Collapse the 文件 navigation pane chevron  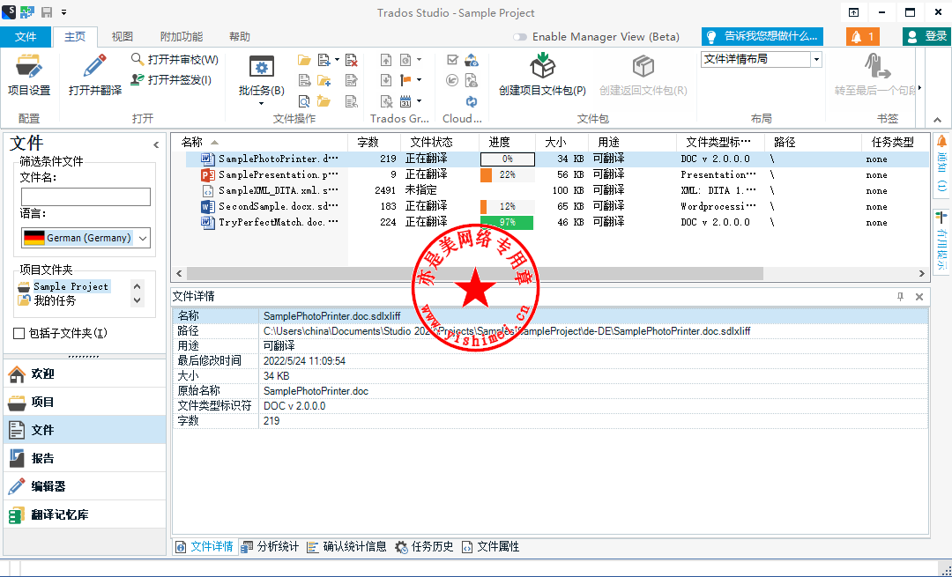pyautogui.click(x=156, y=144)
